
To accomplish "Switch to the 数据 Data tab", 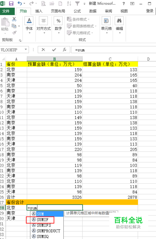I will 93,11.
